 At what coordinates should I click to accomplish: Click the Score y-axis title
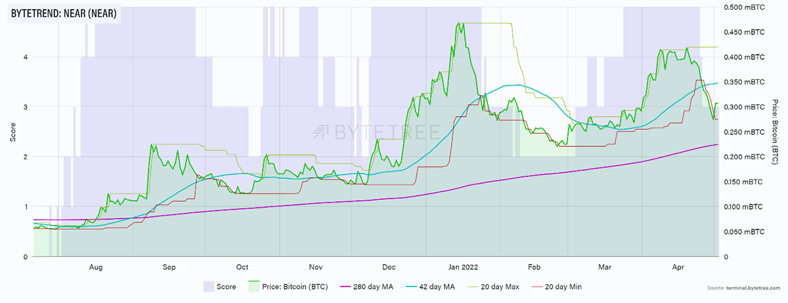click(x=13, y=132)
